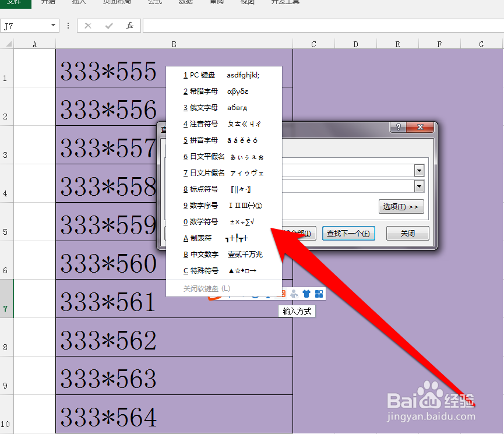Click the Sogou skin t-shirt icon

pos(306,294)
